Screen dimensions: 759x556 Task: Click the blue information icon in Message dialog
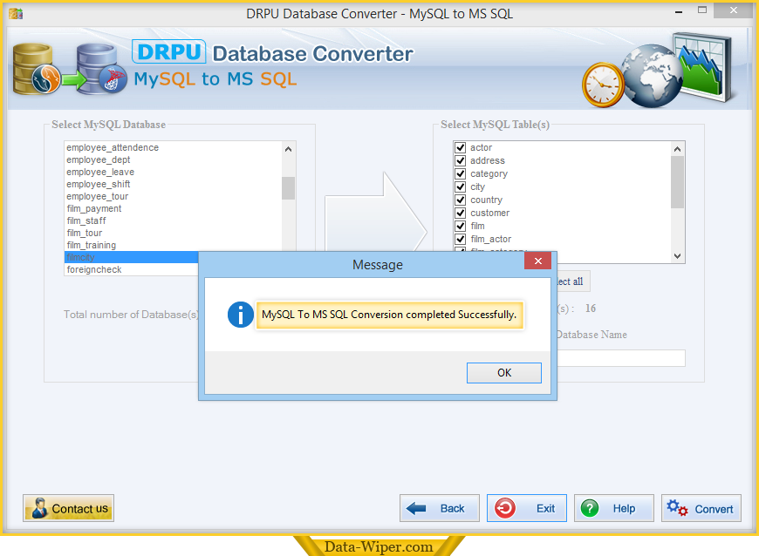point(240,315)
